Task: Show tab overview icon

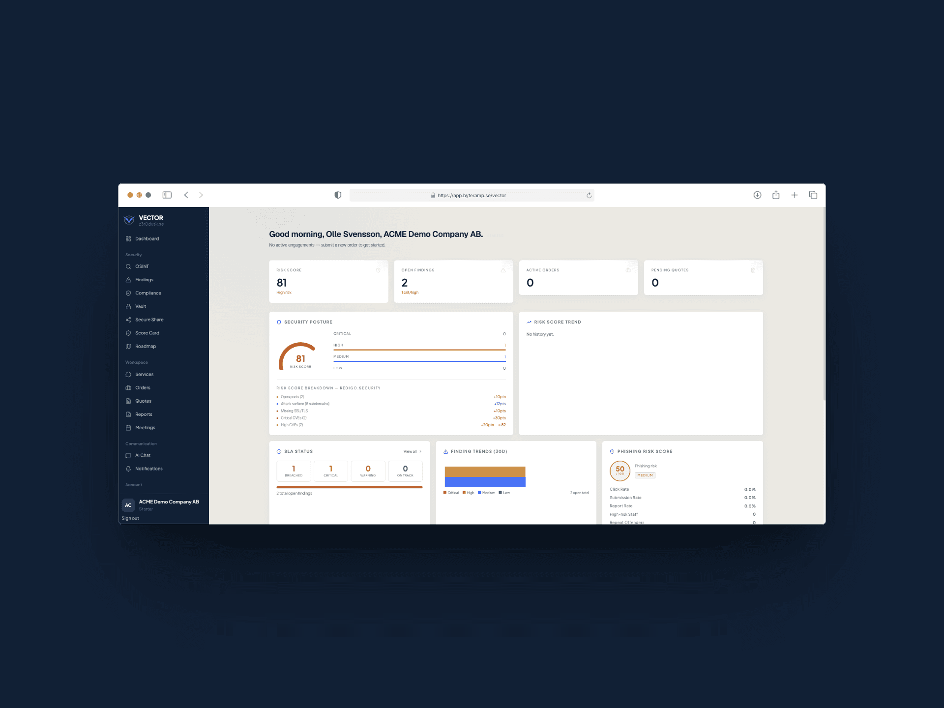Action: pyautogui.click(x=813, y=195)
